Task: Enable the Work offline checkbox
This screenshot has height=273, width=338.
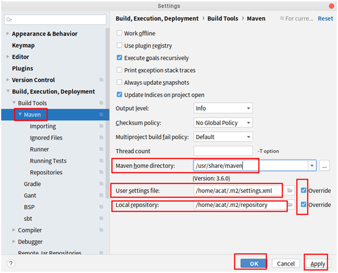Action: [x=119, y=33]
